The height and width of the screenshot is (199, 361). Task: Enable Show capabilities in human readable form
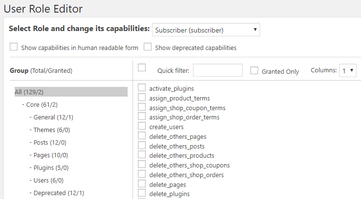tap(14, 47)
